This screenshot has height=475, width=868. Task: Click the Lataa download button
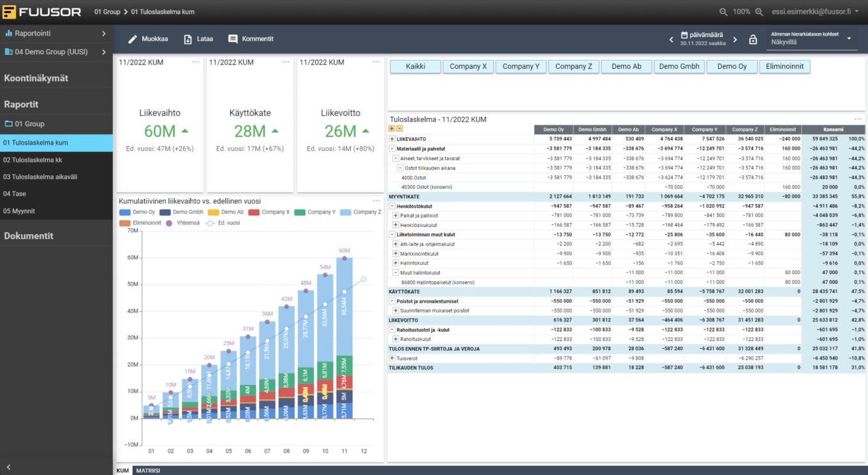coord(198,39)
